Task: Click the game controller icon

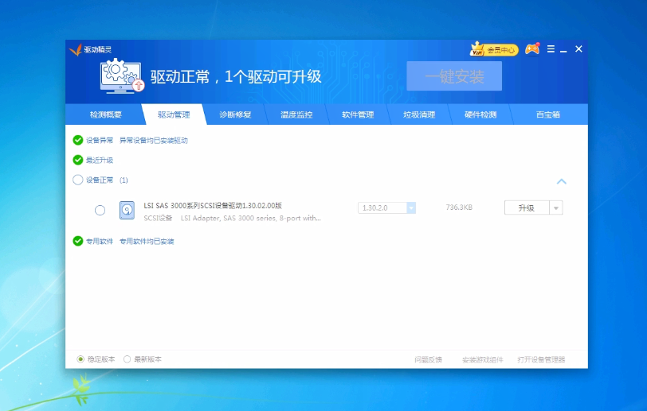Action: pyautogui.click(x=532, y=49)
